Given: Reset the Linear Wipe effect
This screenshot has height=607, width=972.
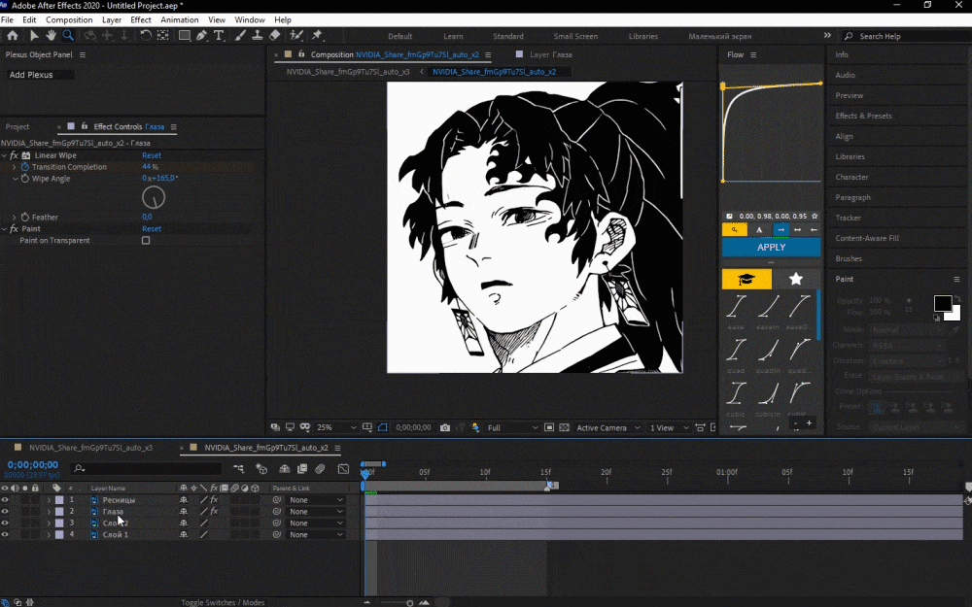Looking at the screenshot, I should tap(152, 155).
